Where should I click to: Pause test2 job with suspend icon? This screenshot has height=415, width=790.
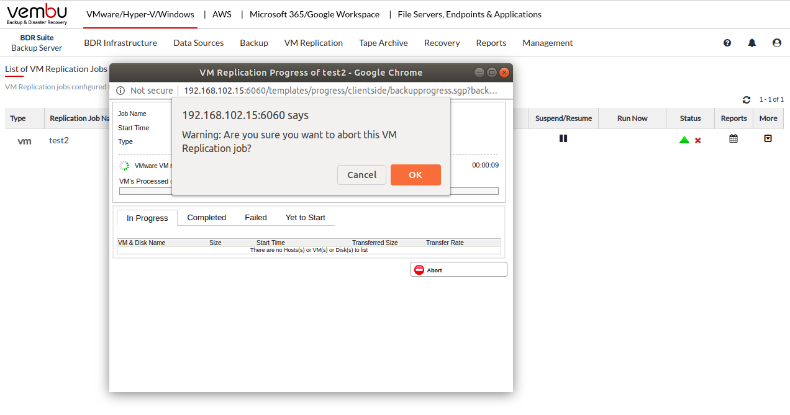[x=563, y=139]
